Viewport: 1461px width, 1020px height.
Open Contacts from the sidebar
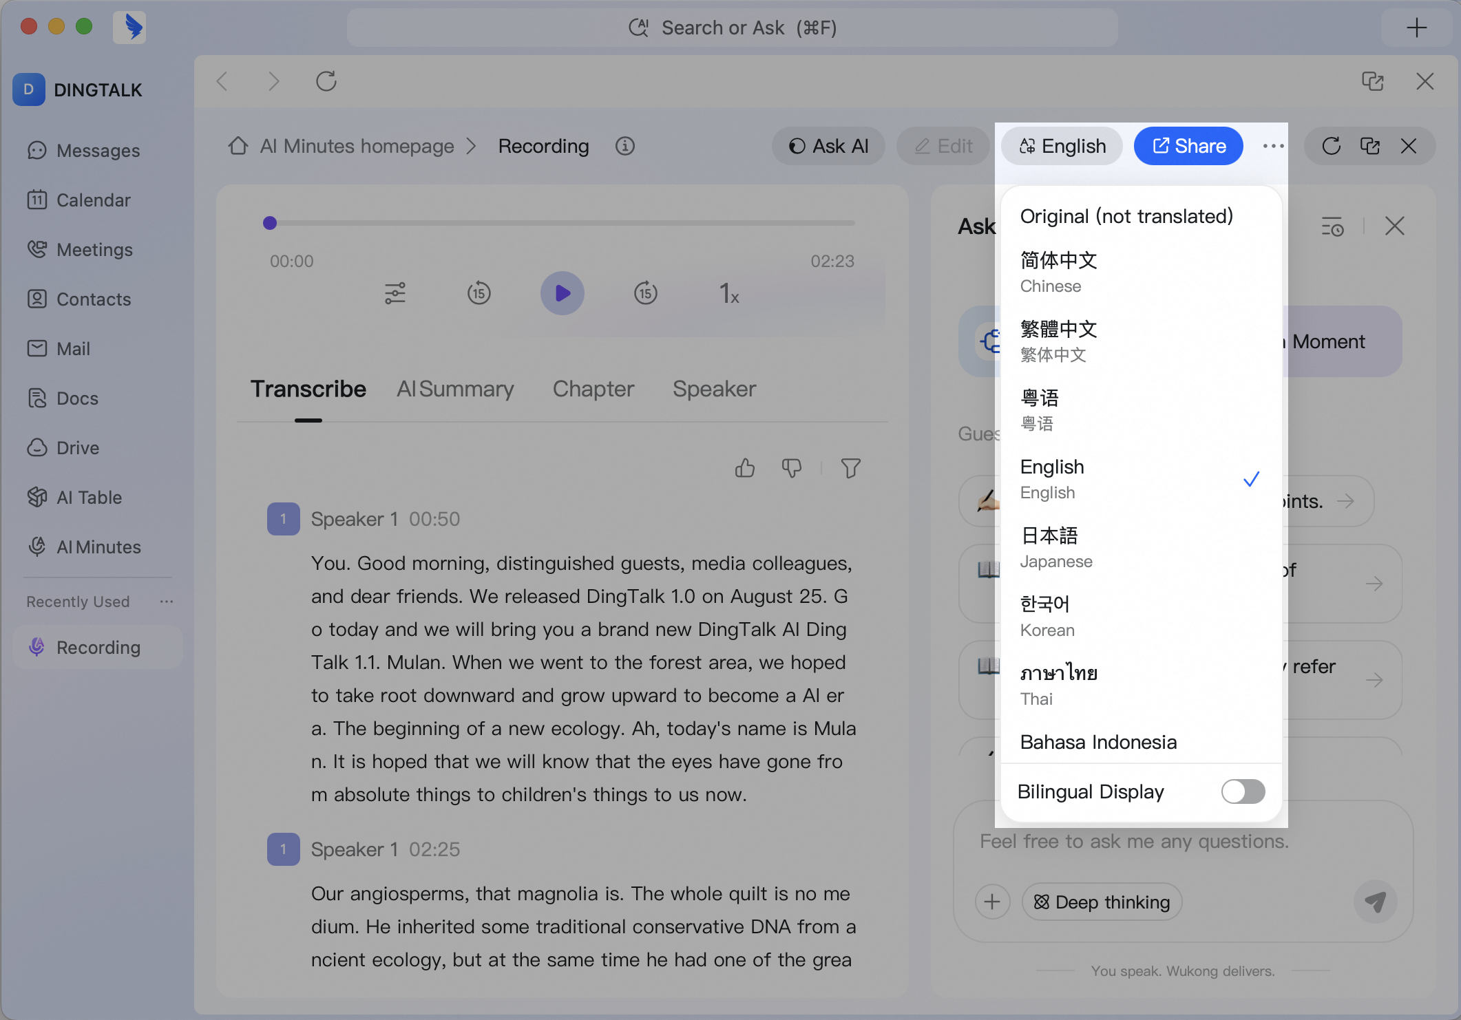pyautogui.click(x=98, y=299)
